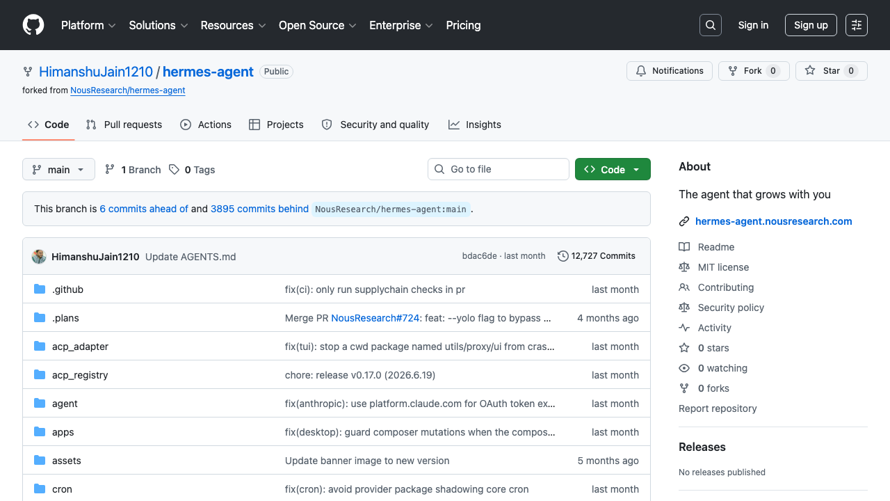Click the scale icon next to Security policy
Screen dimensions: 890x501
684,308
